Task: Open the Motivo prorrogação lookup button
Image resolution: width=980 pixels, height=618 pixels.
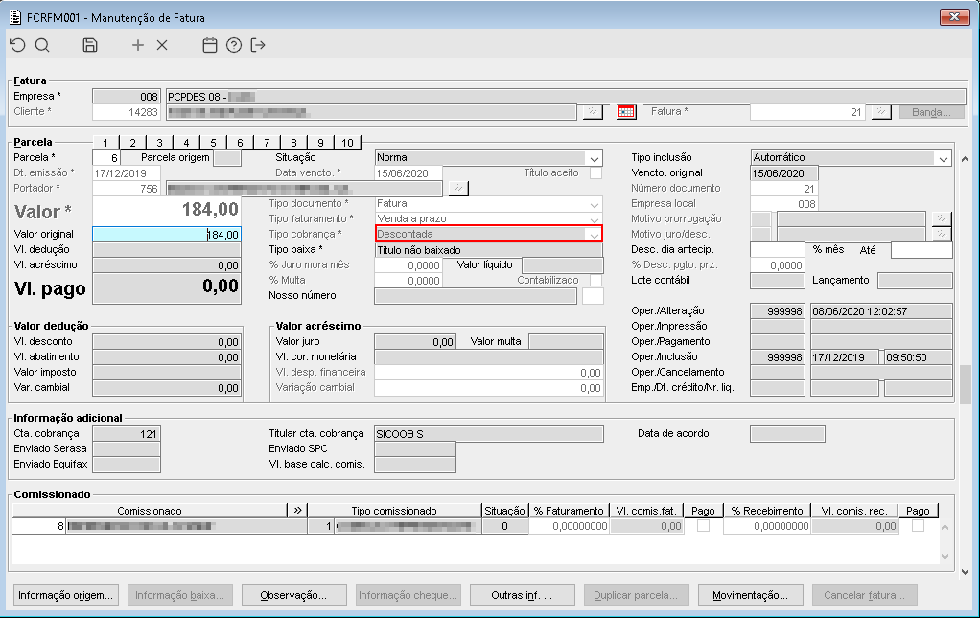Action: [942, 218]
